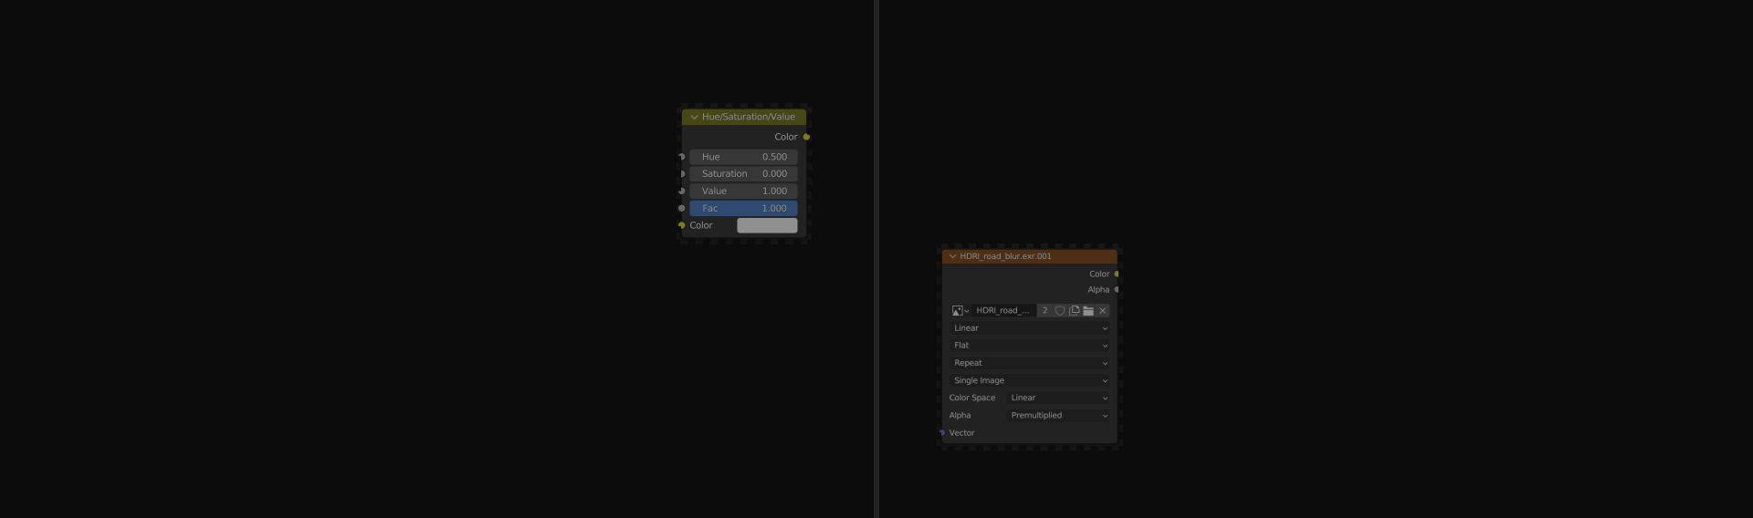Open the Single Image source dropdown

coord(1029,380)
